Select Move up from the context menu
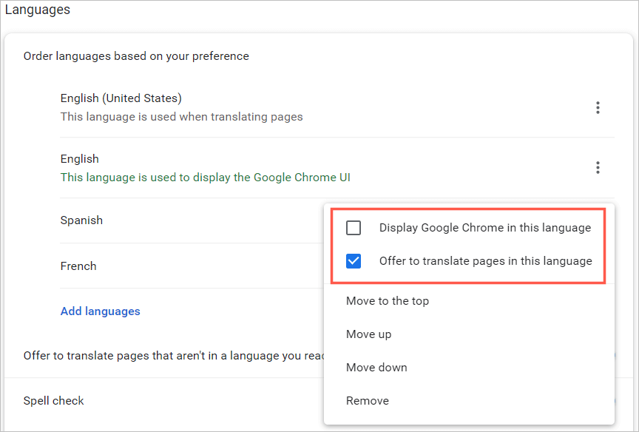Image resolution: width=639 pixels, height=432 pixels. coord(368,334)
